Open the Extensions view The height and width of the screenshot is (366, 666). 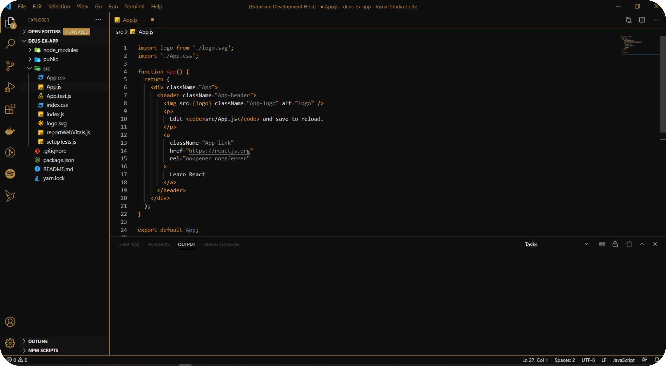[10, 109]
